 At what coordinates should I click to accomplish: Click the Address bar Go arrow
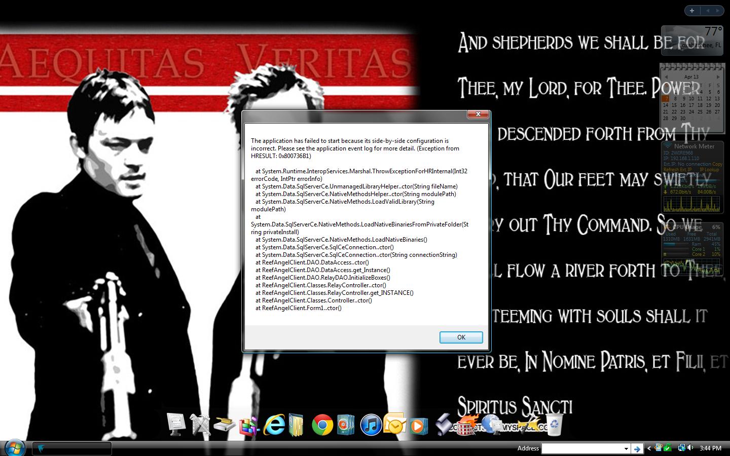click(637, 448)
